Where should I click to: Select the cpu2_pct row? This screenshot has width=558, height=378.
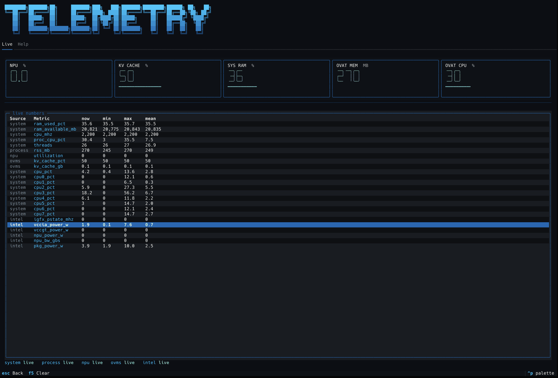click(x=278, y=188)
